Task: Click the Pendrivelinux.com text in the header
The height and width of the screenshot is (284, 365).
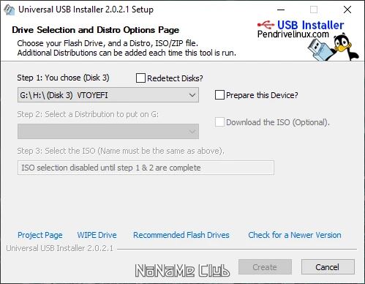Action: tap(293, 34)
